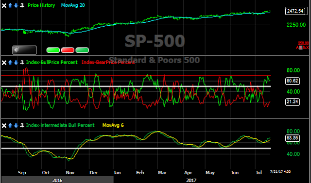Move the Price History pane down
Viewport: 311px width, 183px height.
[x=16, y=5]
